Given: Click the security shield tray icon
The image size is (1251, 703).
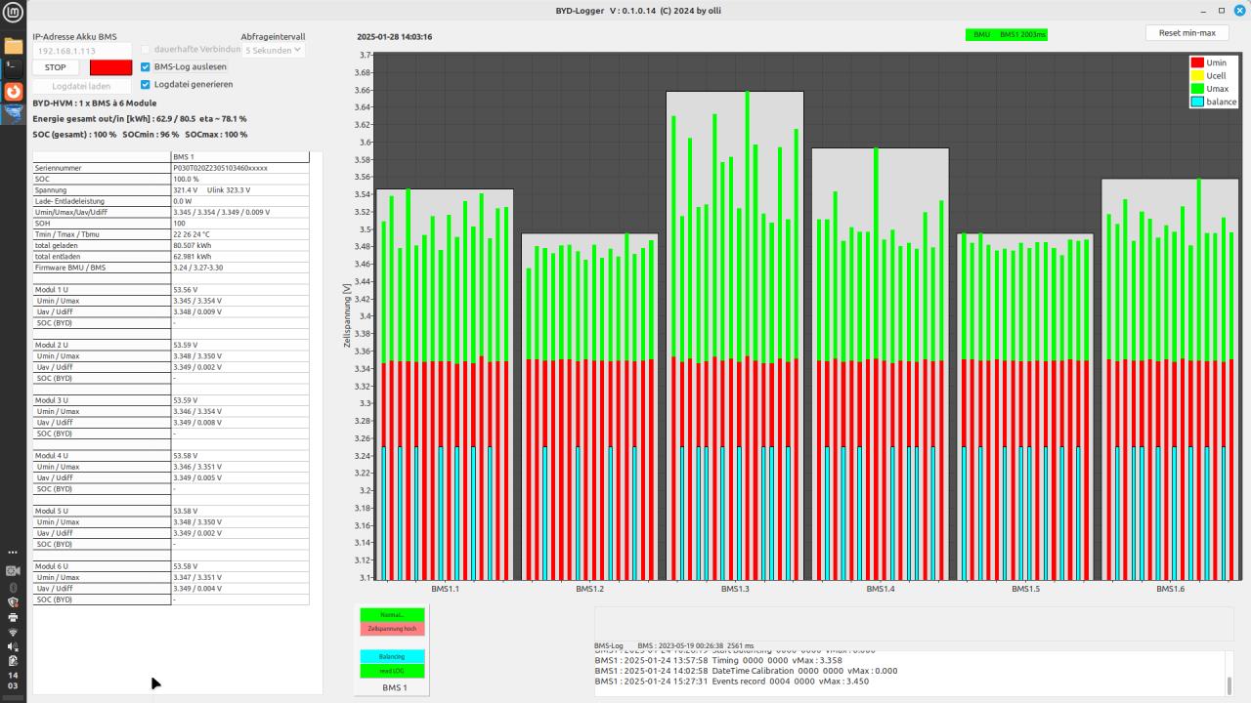Looking at the screenshot, I should pyautogui.click(x=13, y=602).
